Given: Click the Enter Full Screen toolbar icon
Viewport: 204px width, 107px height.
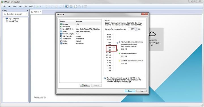Looking at the screenshot, I should click(75, 6).
